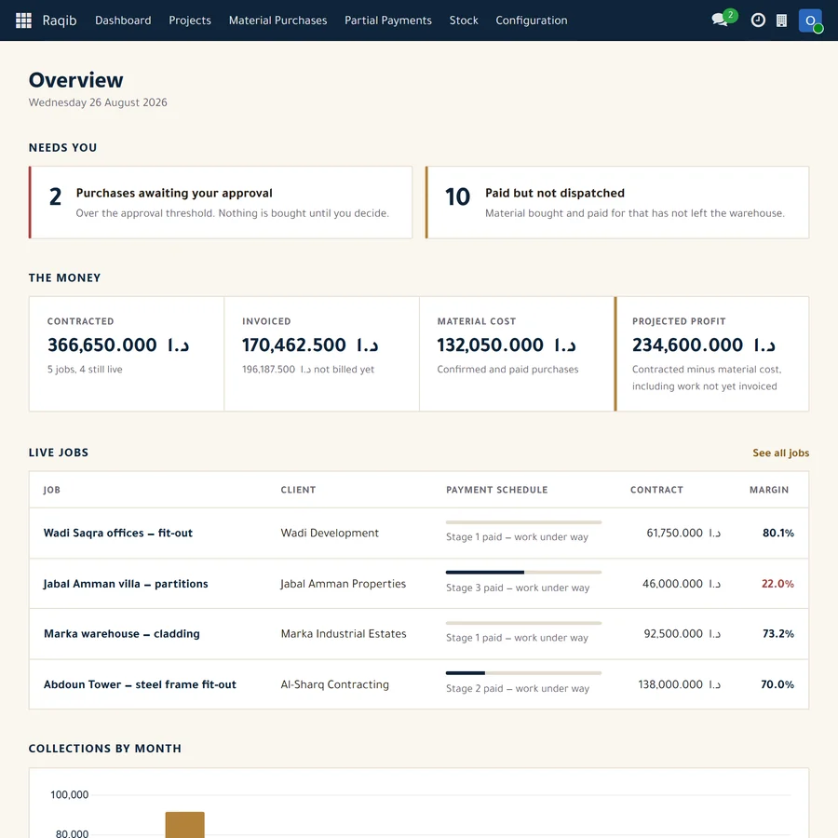The height and width of the screenshot is (838, 838).
Task: Click the 138,000.000 contract amount
Action: click(x=680, y=684)
